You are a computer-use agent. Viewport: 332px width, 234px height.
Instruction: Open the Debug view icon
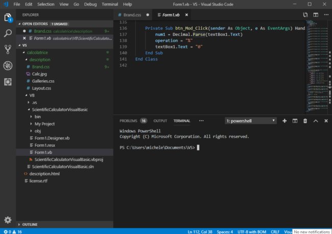tap(8, 65)
